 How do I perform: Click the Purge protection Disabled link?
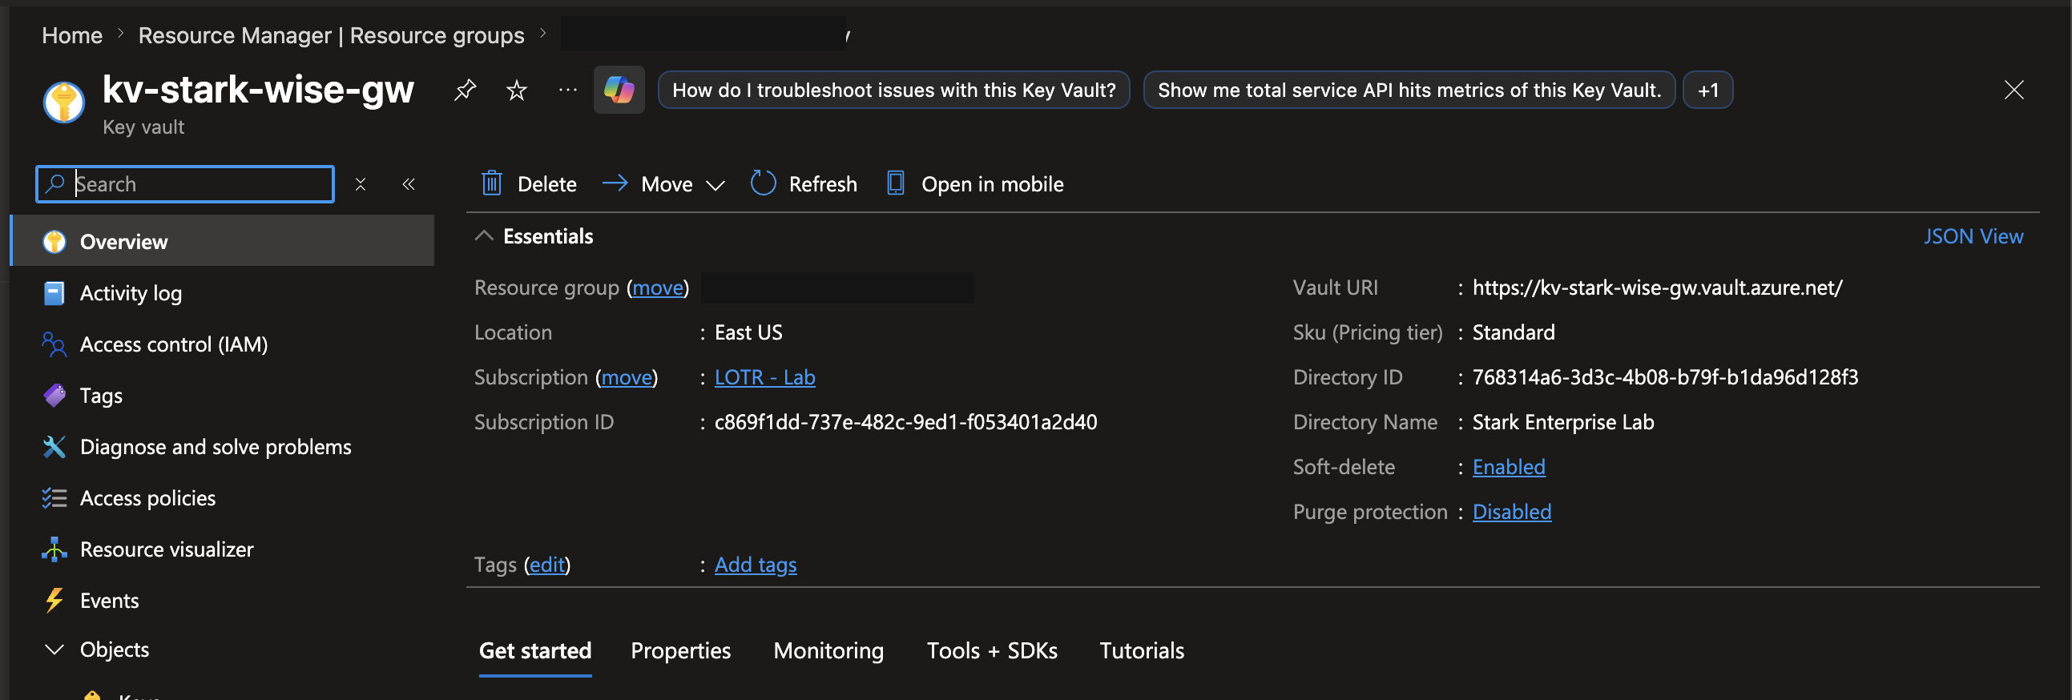point(1511,513)
